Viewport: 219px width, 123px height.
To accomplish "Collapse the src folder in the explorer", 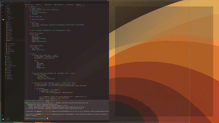I will pyautogui.click(x=7, y=15).
